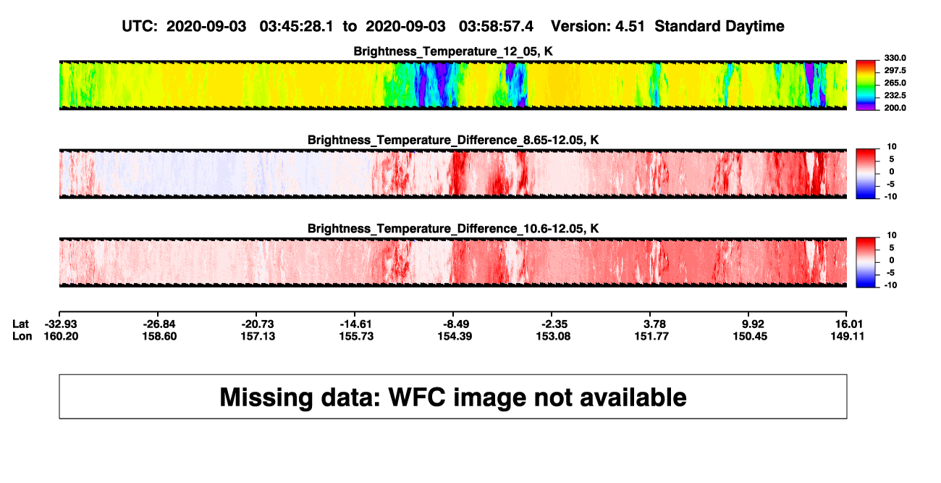Click the Lat axis label
This screenshot has height=483, width=941.
pos(21,324)
